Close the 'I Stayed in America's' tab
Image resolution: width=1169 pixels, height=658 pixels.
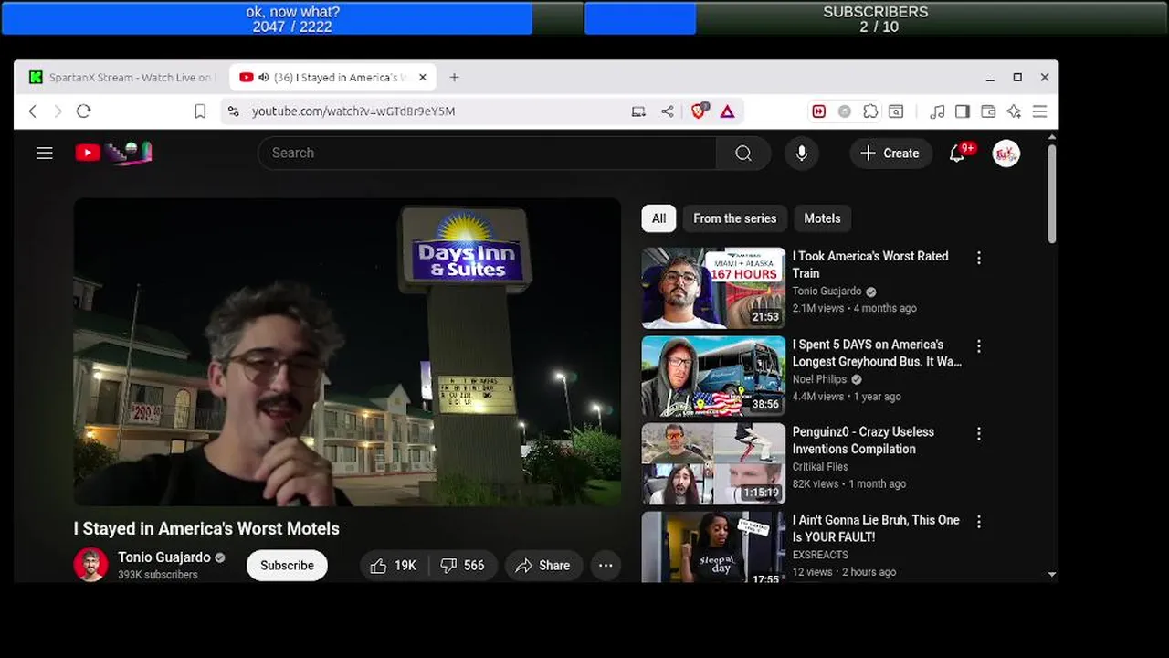tap(423, 78)
